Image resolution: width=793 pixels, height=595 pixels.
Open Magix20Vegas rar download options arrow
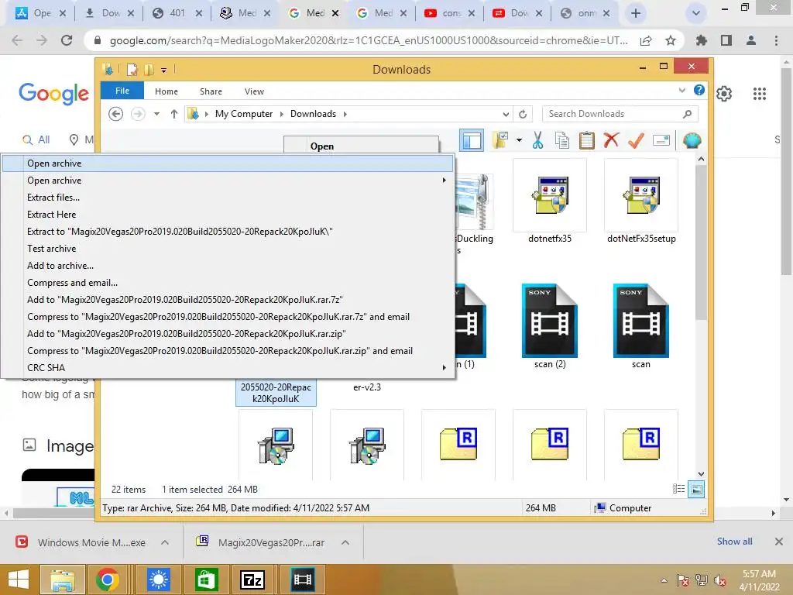tap(345, 542)
